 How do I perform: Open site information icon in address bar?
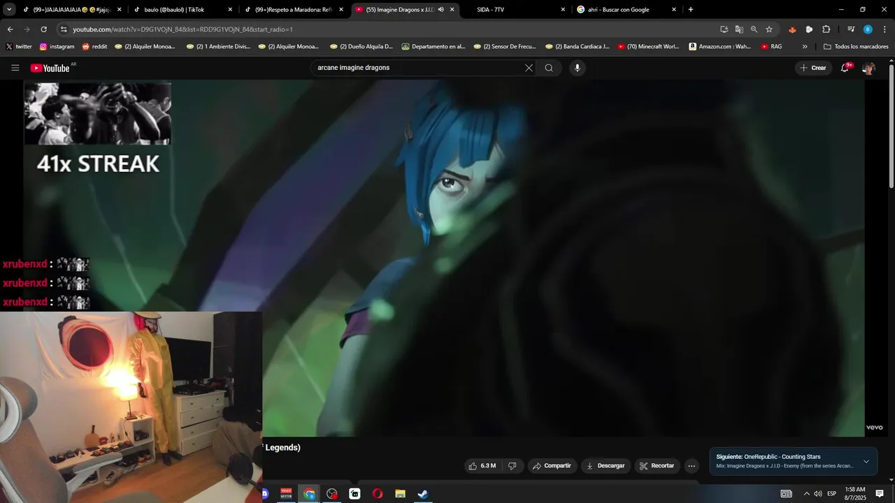64,29
